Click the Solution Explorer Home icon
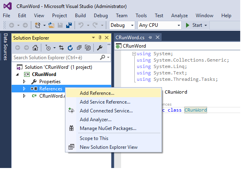The width and height of the screenshot is (241, 180). [35, 48]
